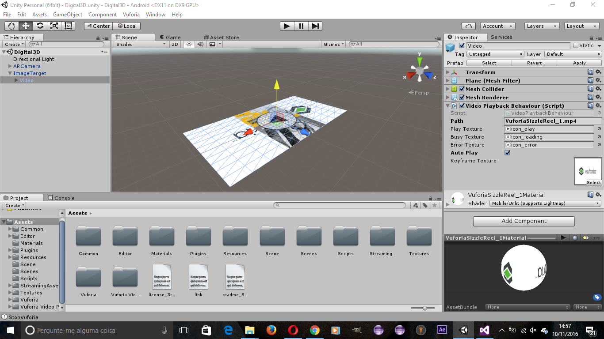Disable the Mesh Renderer checkbox
This screenshot has width=604, height=339.
point(462,97)
